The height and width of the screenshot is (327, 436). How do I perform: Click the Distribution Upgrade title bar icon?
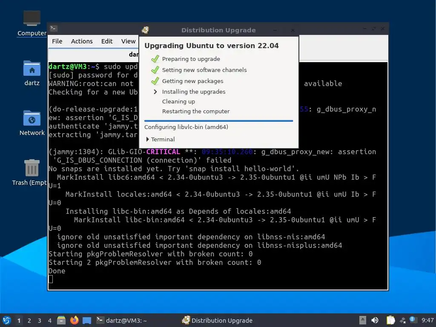pyautogui.click(x=145, y=30)
